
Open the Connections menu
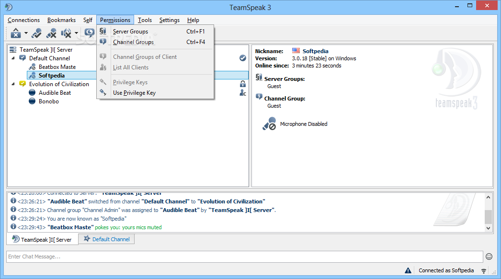[23, 20]
